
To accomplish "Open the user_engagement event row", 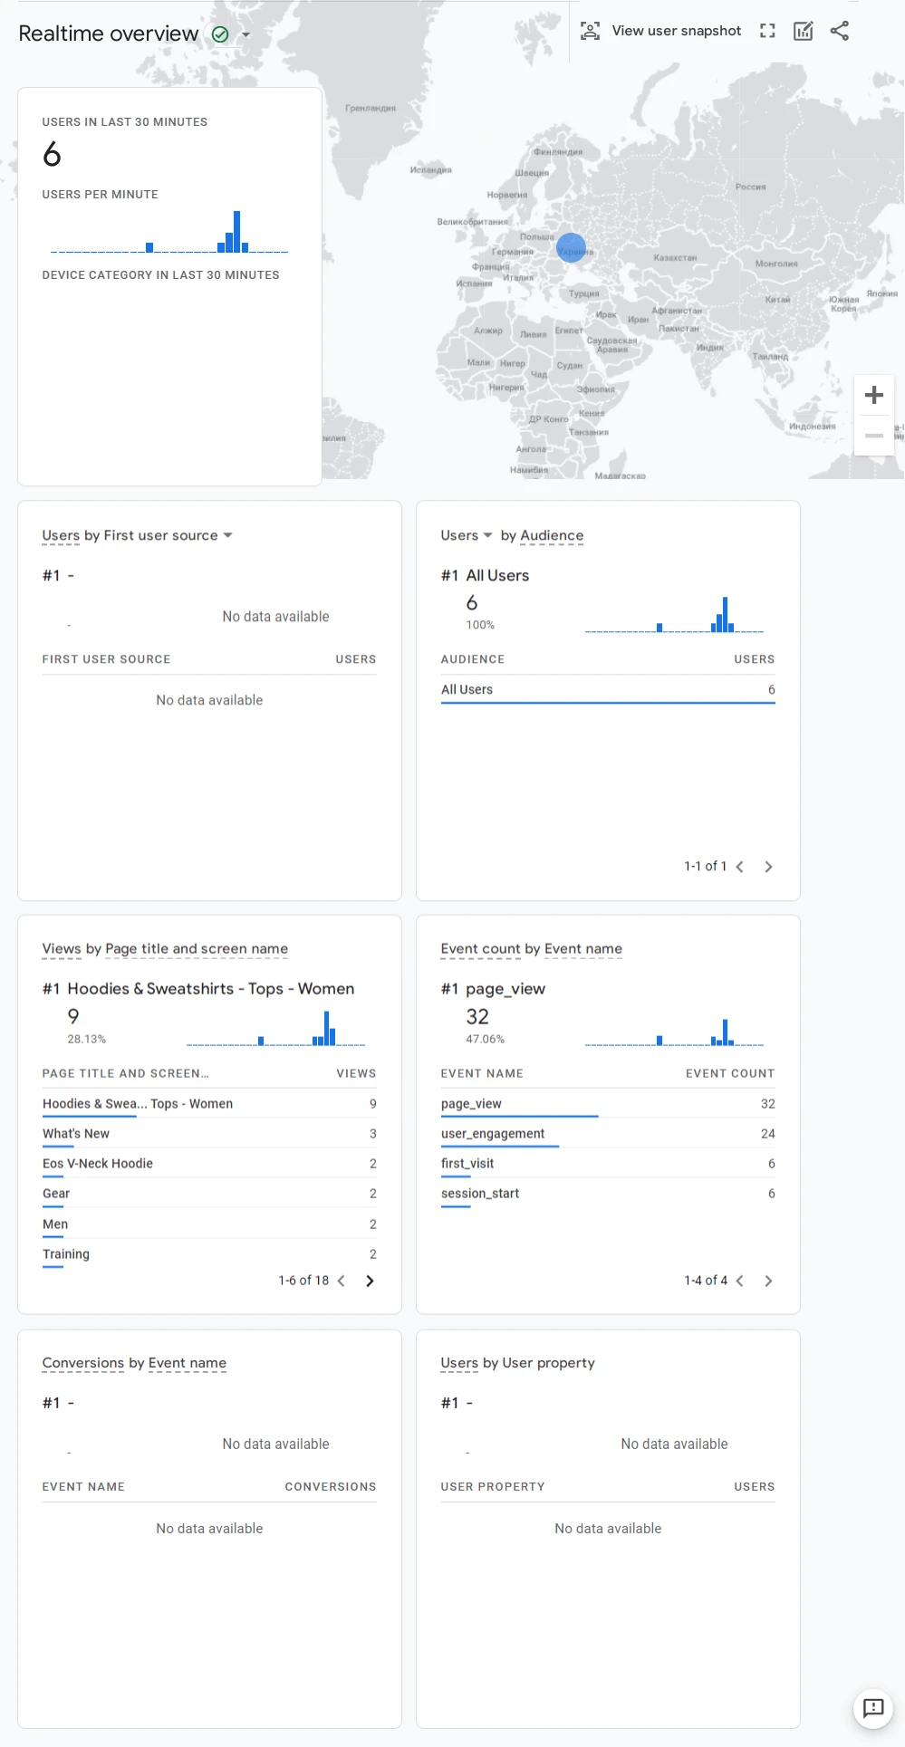I will point(493,1134).
